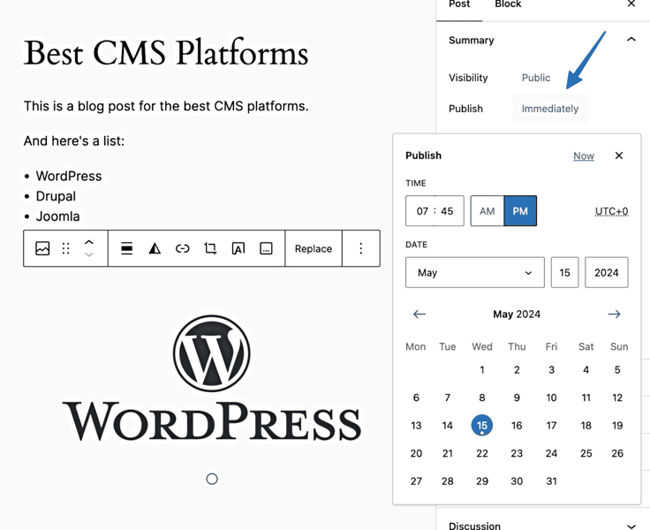Grab the block drag handle icon

[x=65, y=248]
